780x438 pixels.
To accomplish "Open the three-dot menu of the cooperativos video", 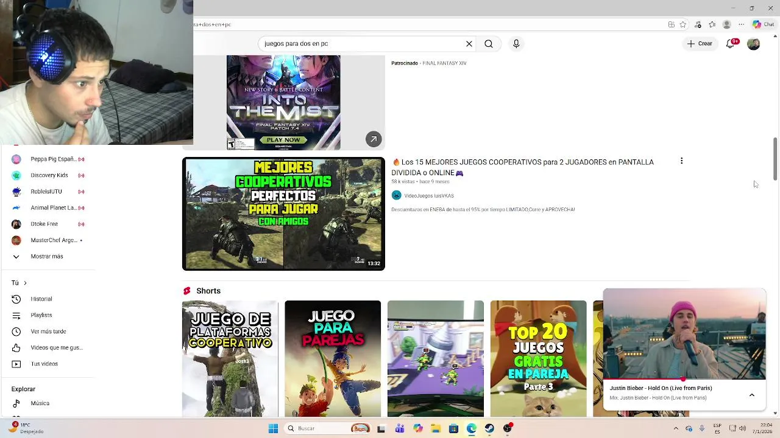I will [x=681, y=161].
